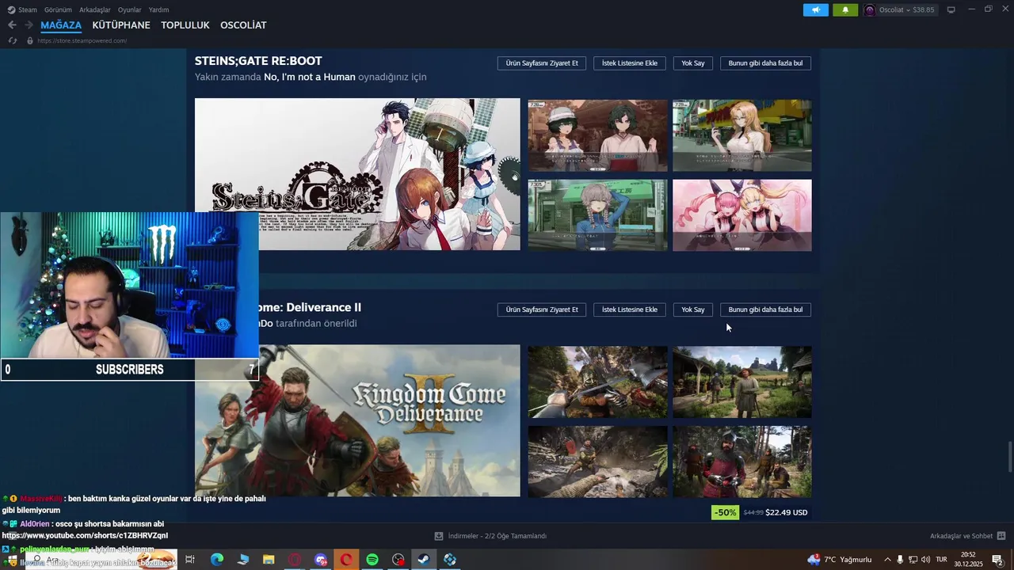Expand the hidden tray icons chevron
This screenshot has width=1014, height=570.
(887, 560)
